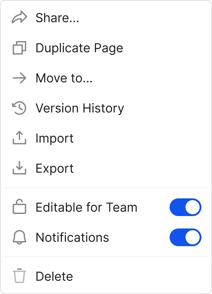Click the curved arrow Share icon
Viewport: 212px width, 294px height.
click(19, 18)
